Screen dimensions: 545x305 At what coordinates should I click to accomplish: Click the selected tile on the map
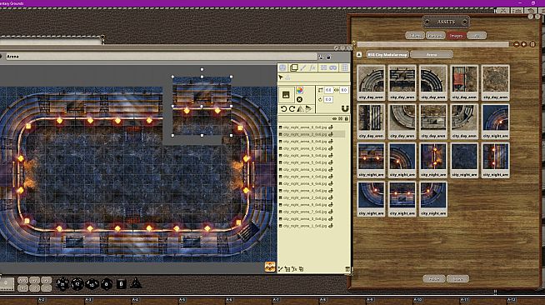click(202, 106)
